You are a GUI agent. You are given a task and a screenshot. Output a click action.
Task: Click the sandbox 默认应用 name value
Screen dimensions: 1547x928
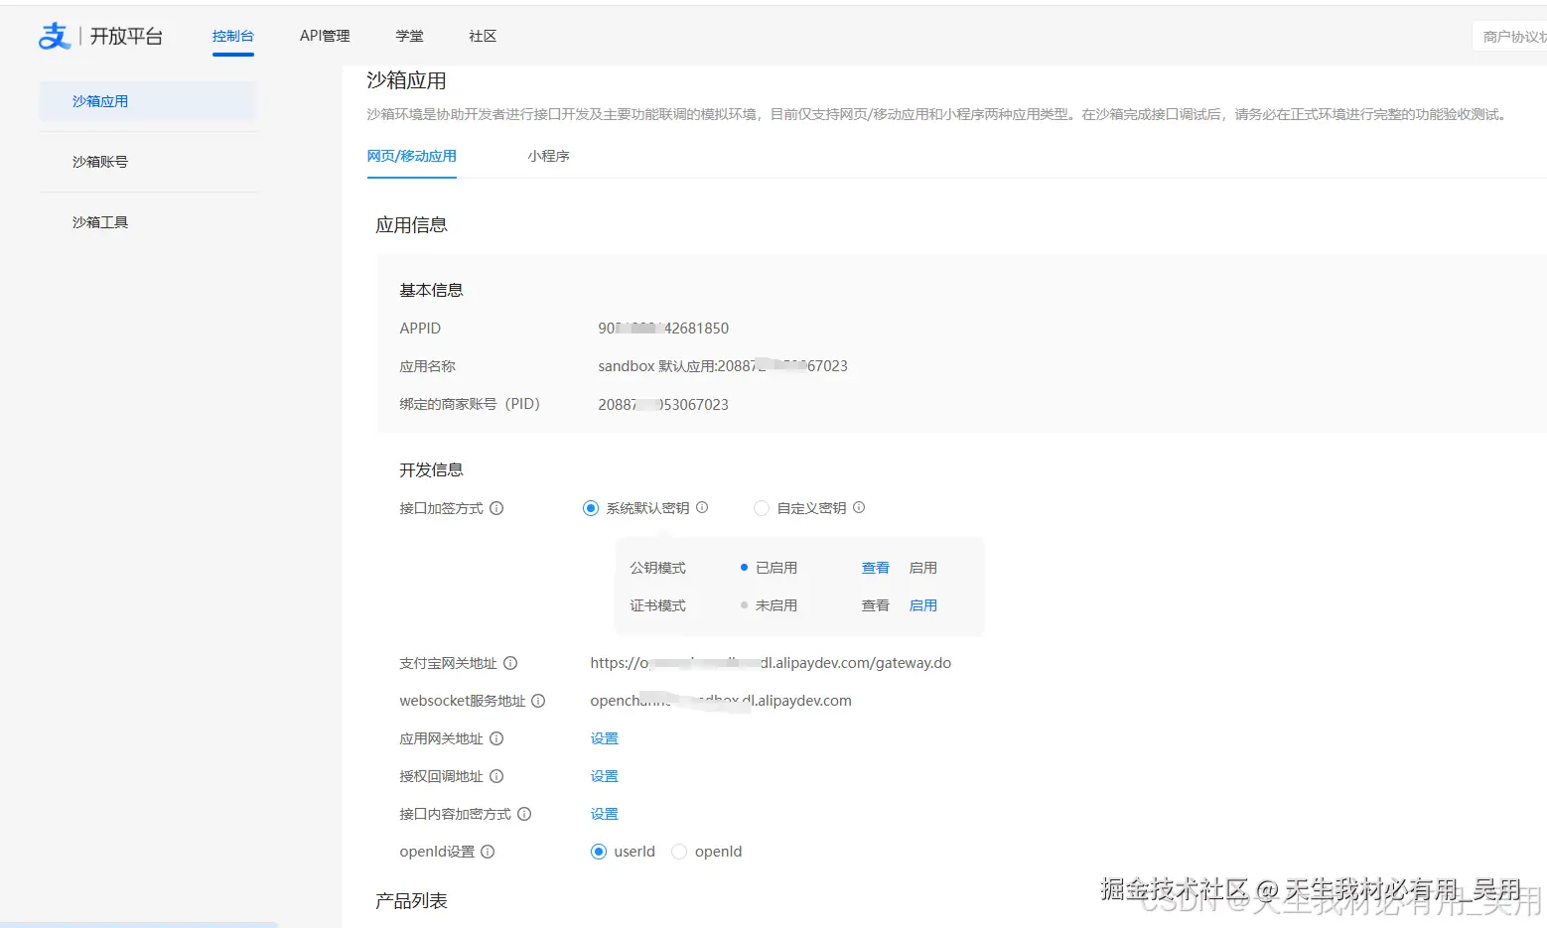(x=723, y=366)
